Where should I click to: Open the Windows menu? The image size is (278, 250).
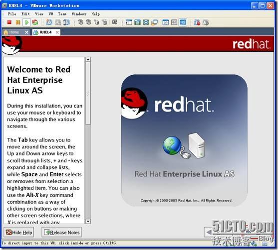79,14
